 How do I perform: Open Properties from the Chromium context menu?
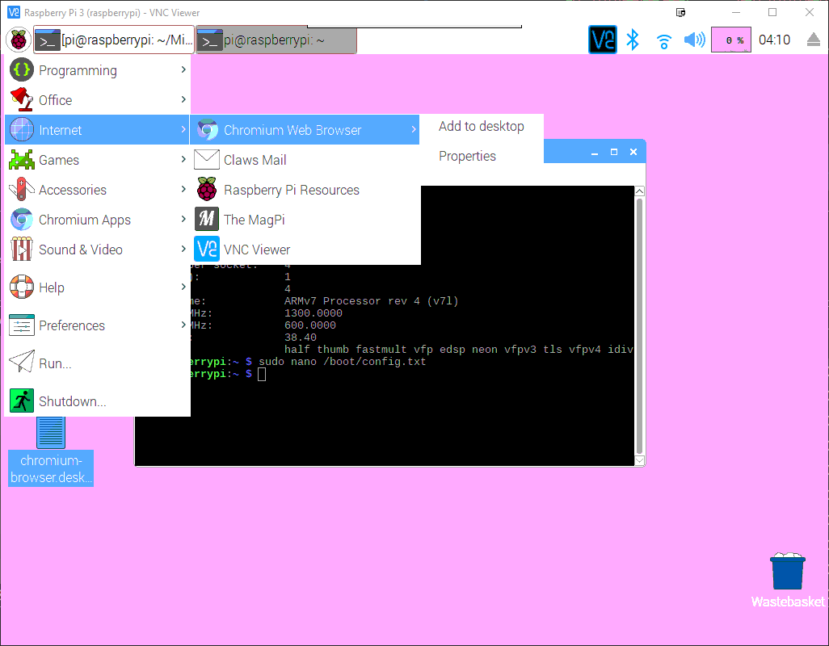(467, 156)
